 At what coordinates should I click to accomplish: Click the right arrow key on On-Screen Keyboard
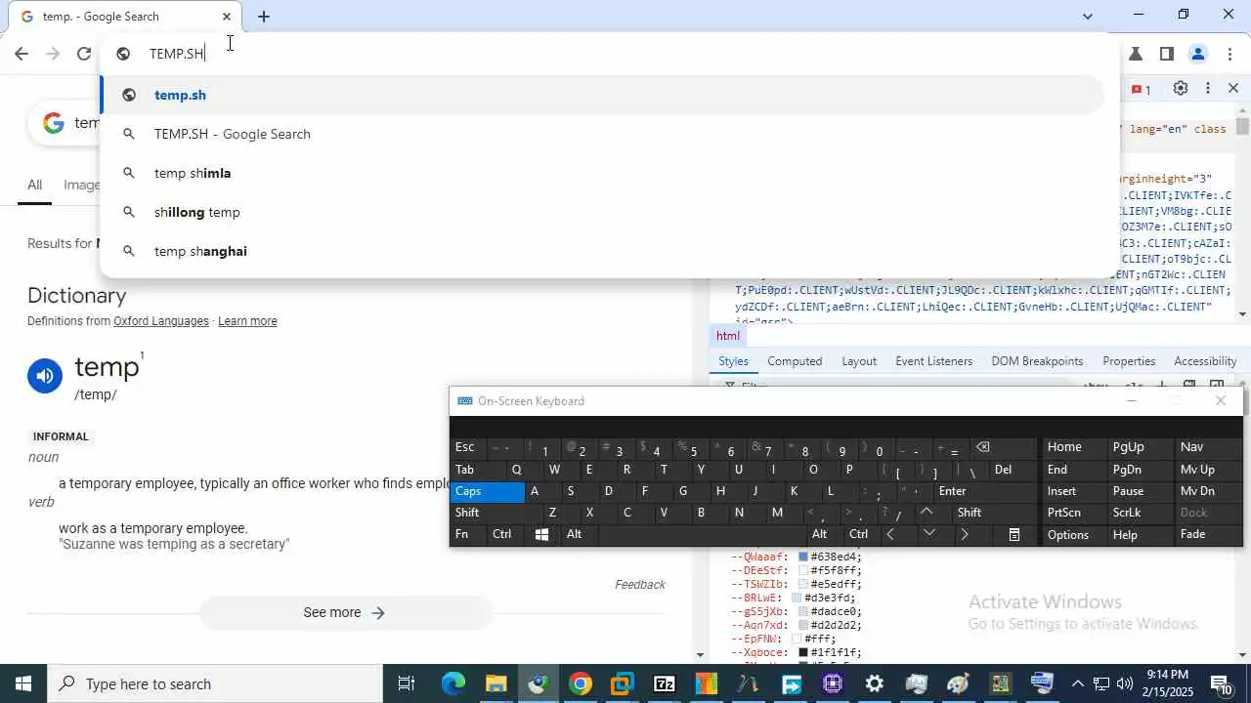point(965,534)
